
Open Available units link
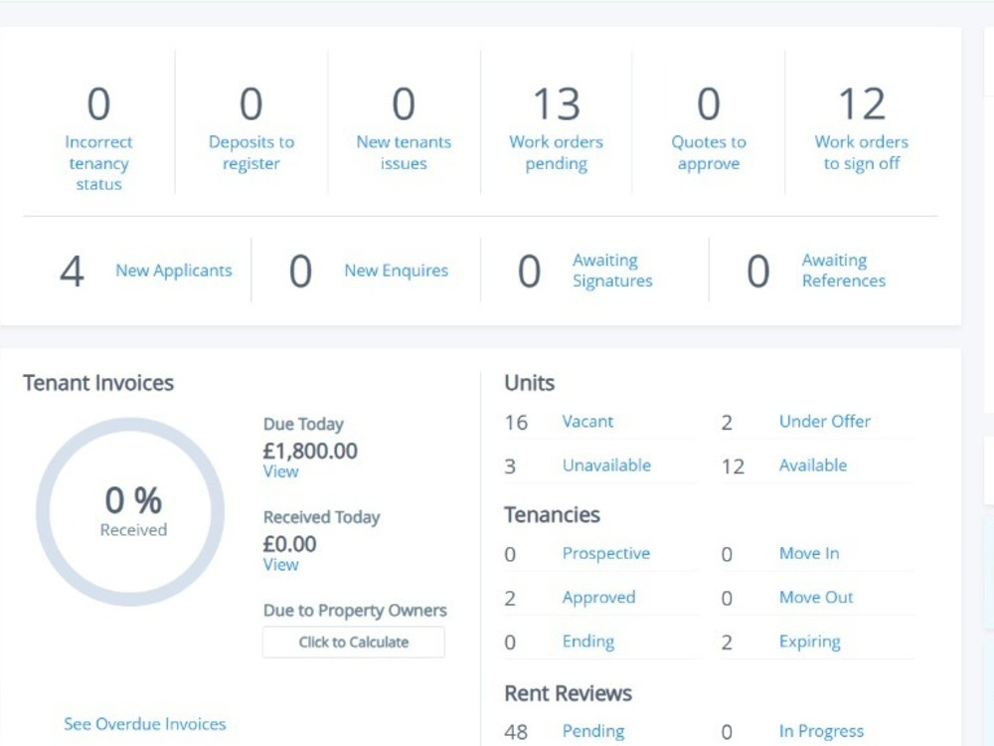pos(813,465)
